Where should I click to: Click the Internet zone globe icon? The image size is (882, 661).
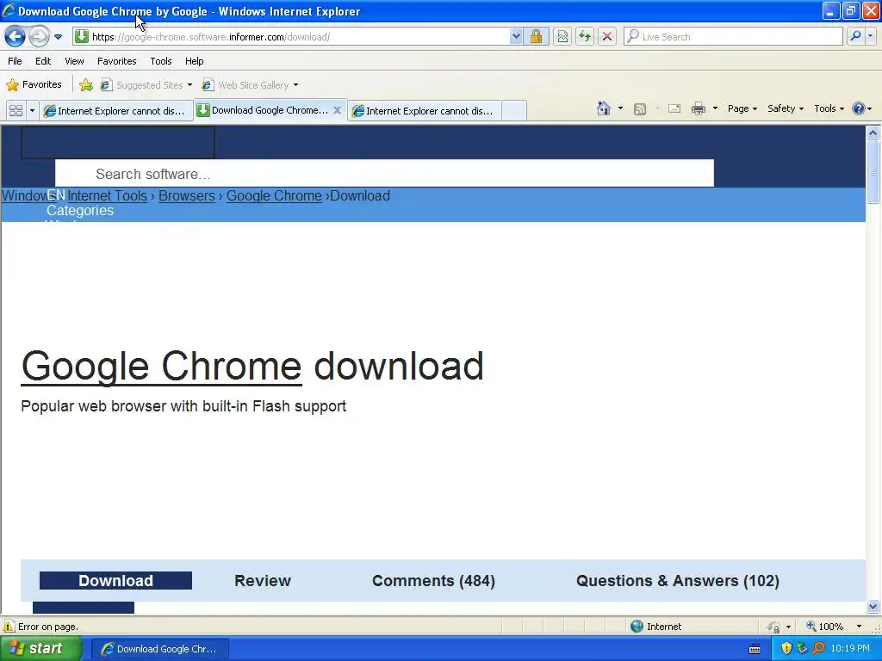coord(637,627)
